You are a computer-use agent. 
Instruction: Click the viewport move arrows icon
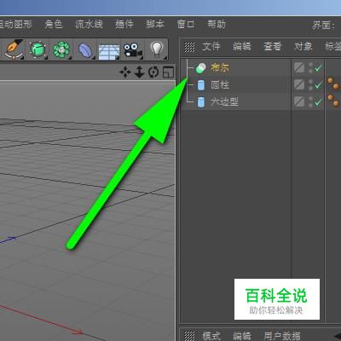[x=125, y=72]
